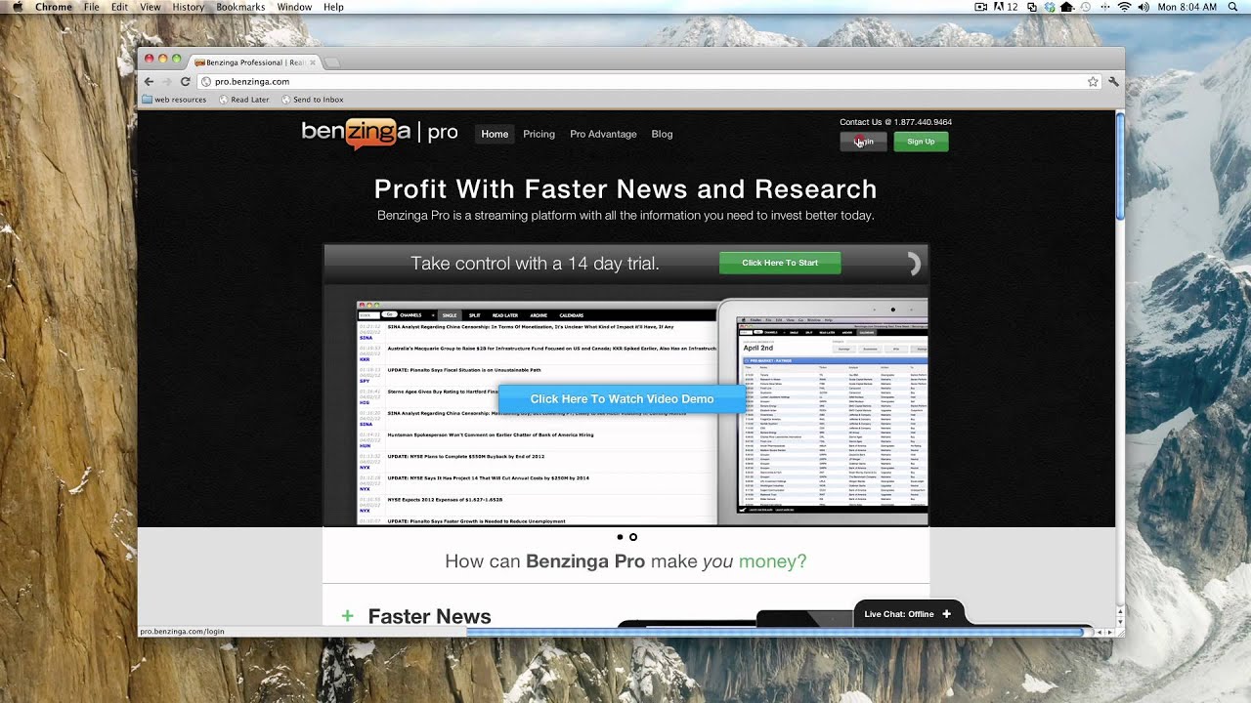This screenshot has height=703, width=1251.
Task: Click Here To Watch Video Demo button
Action: (x=622, y=398)
